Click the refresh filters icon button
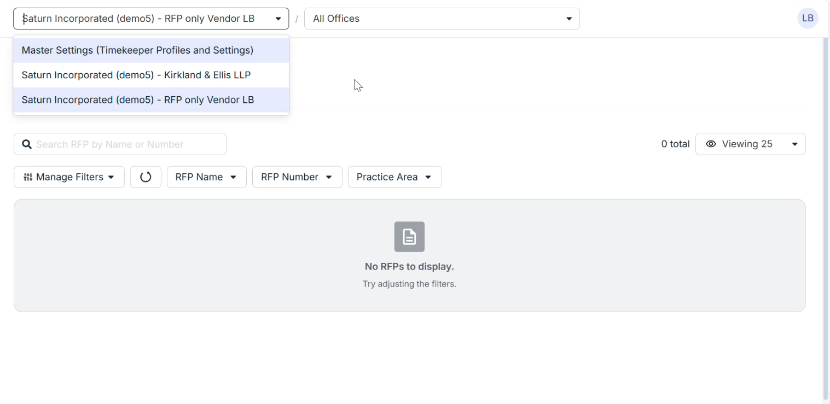Viewport: 830px width, 404px height. [x=146, y=177]
